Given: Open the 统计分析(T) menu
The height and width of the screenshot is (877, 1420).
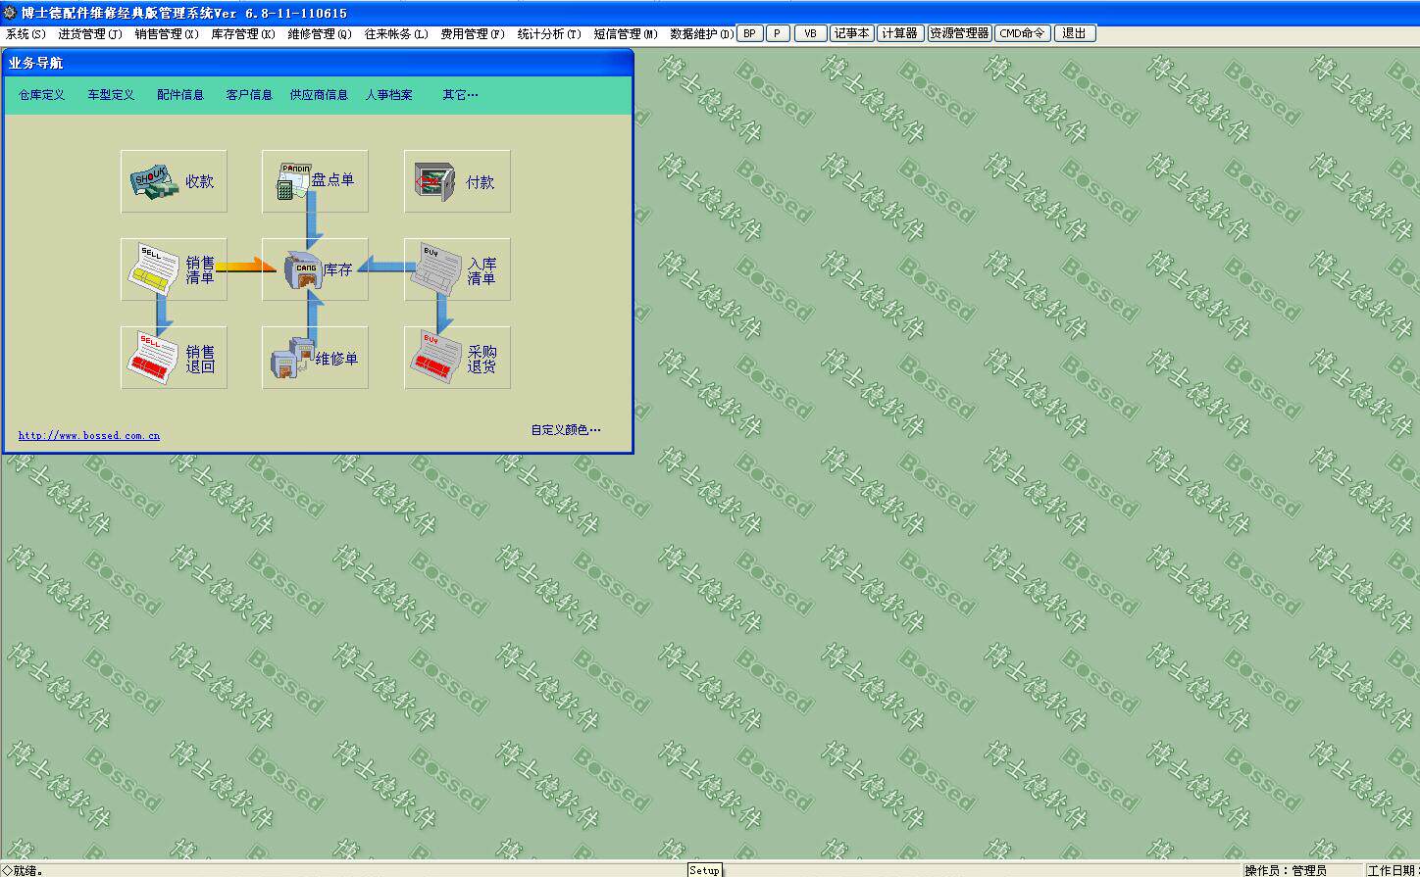Looking at the screenshot, I should tap(549, 33).
